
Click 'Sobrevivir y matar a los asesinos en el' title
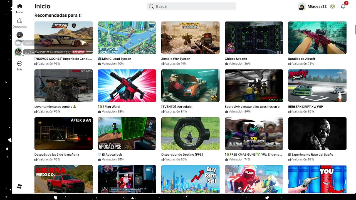coord(253,107)
